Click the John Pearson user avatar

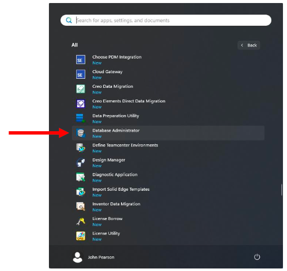[77, 257]
